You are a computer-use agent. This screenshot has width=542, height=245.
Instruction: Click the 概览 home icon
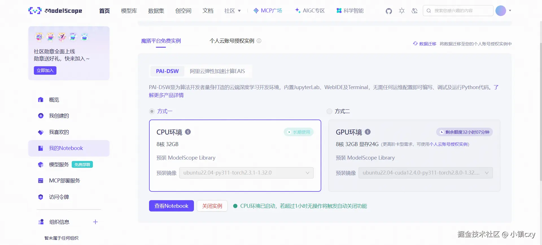[41, 100]
